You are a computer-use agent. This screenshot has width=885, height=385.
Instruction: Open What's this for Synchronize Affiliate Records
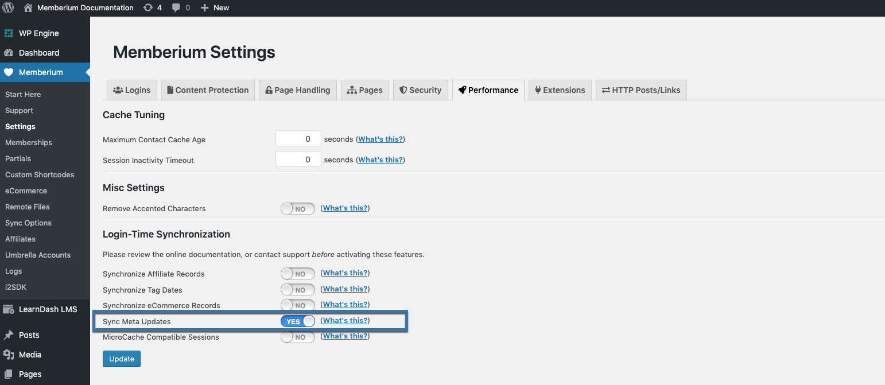coord(345,273)
